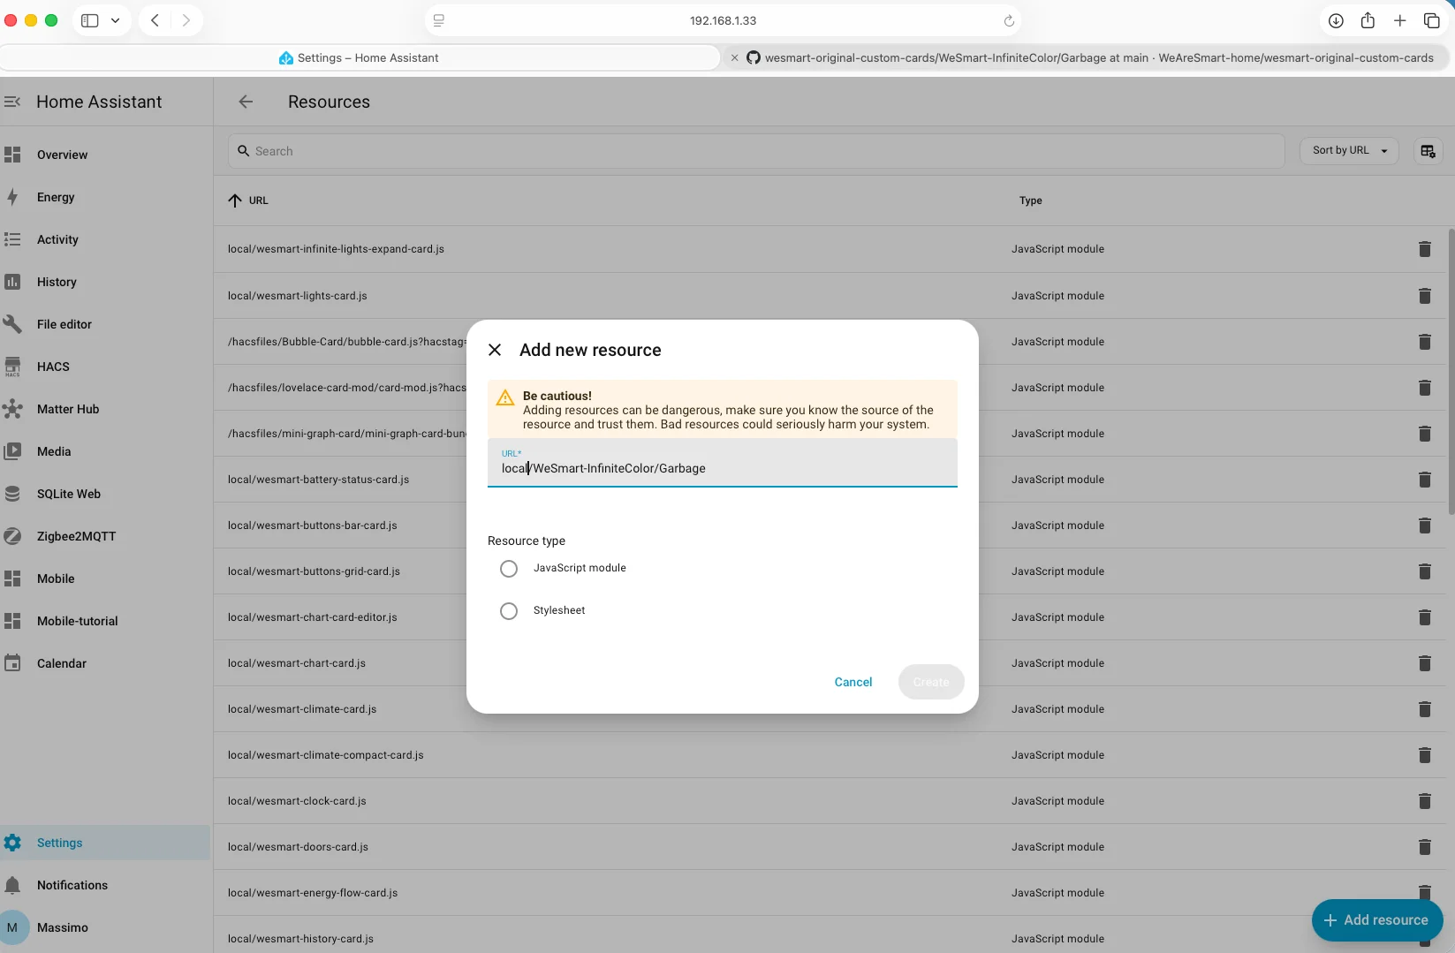
Task: Open the Media player icon
Action: tap(12, 451)
